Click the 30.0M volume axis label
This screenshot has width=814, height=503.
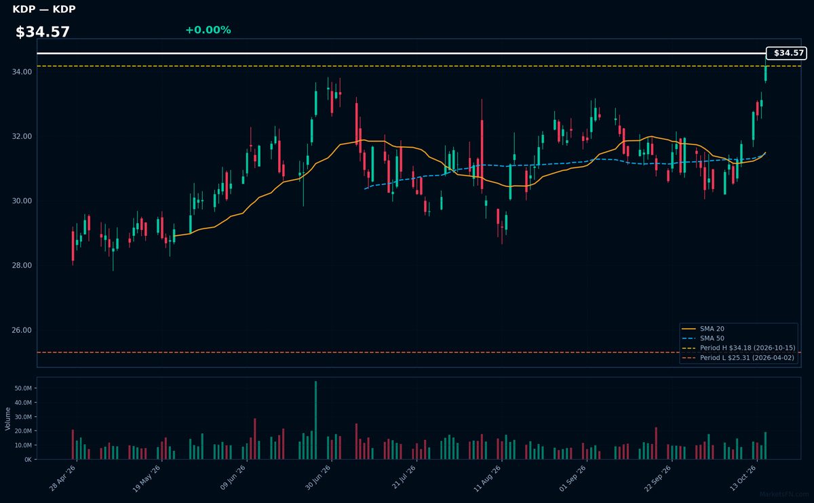pos(23,417)
